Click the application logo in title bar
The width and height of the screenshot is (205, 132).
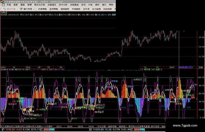[2, 2]
